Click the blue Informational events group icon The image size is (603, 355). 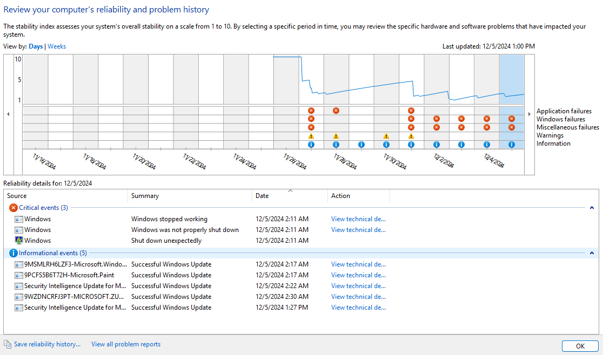14,253
